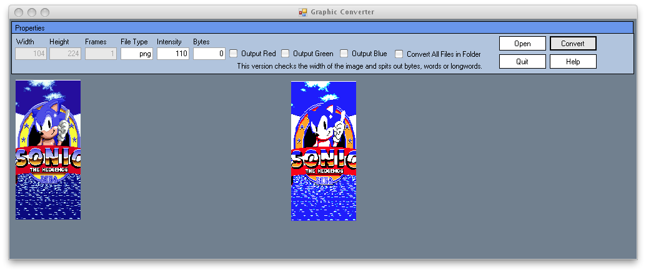
Task: Click the File Type label
Action: (134, 42)
